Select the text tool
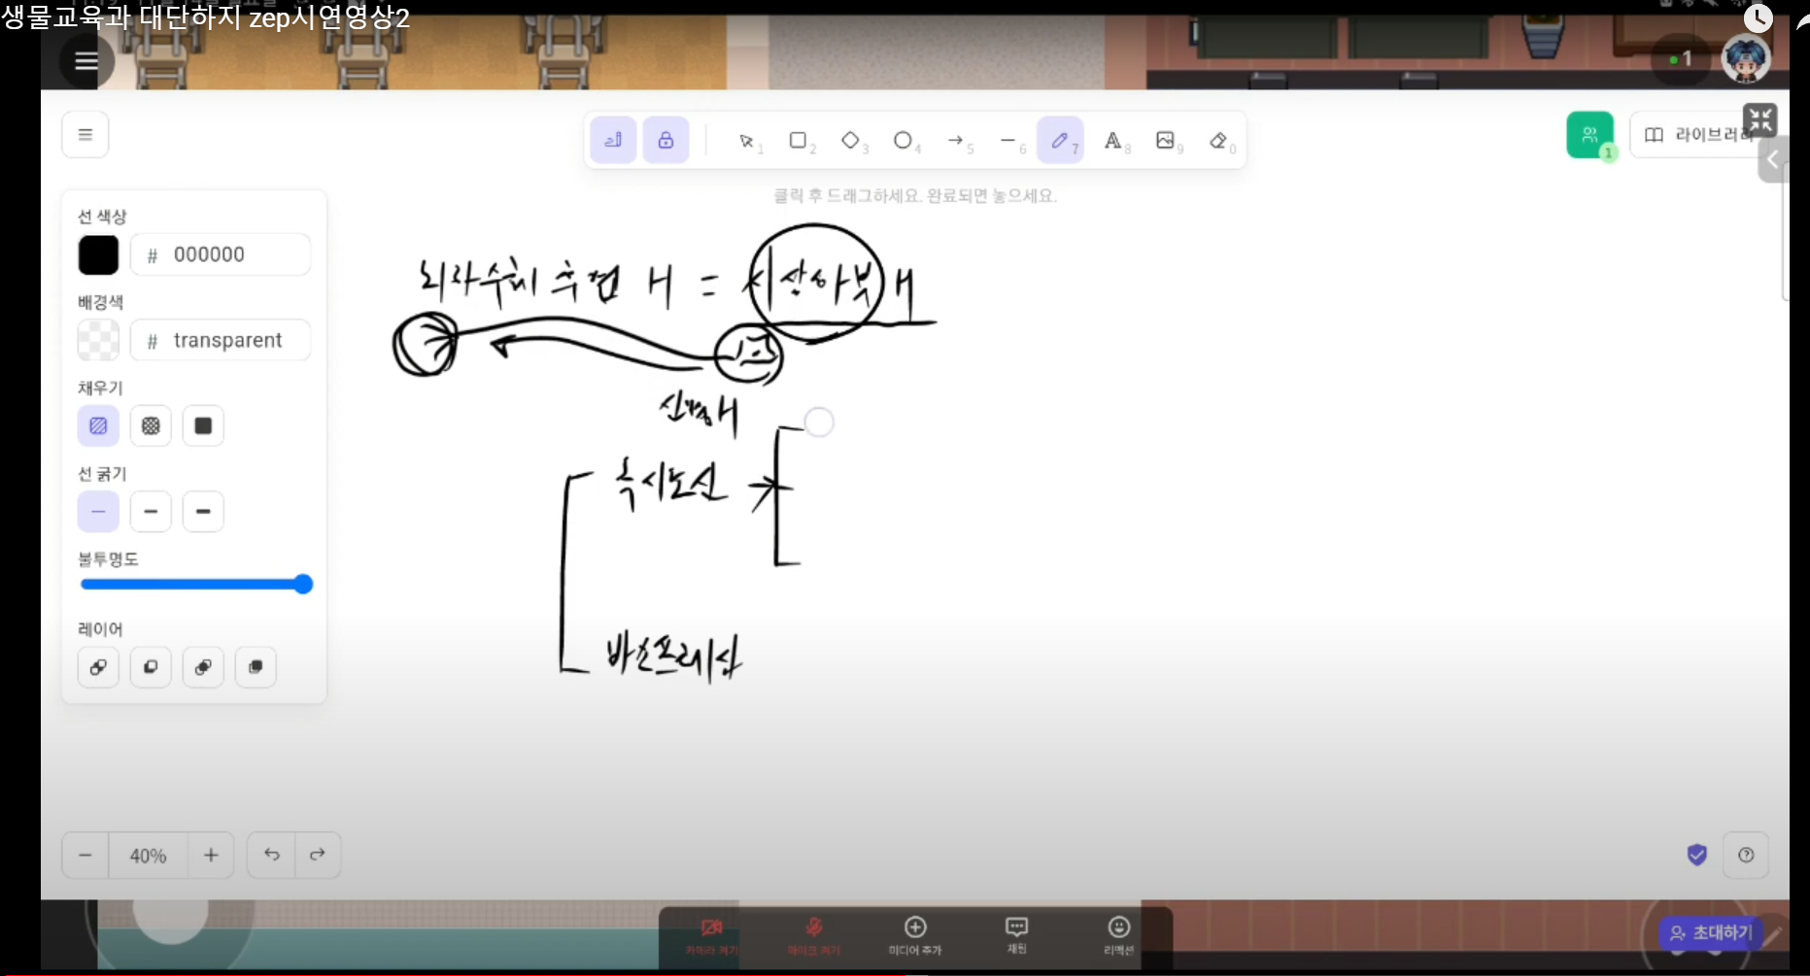This screenshot has height=976, width=1810. point(1113,141)
